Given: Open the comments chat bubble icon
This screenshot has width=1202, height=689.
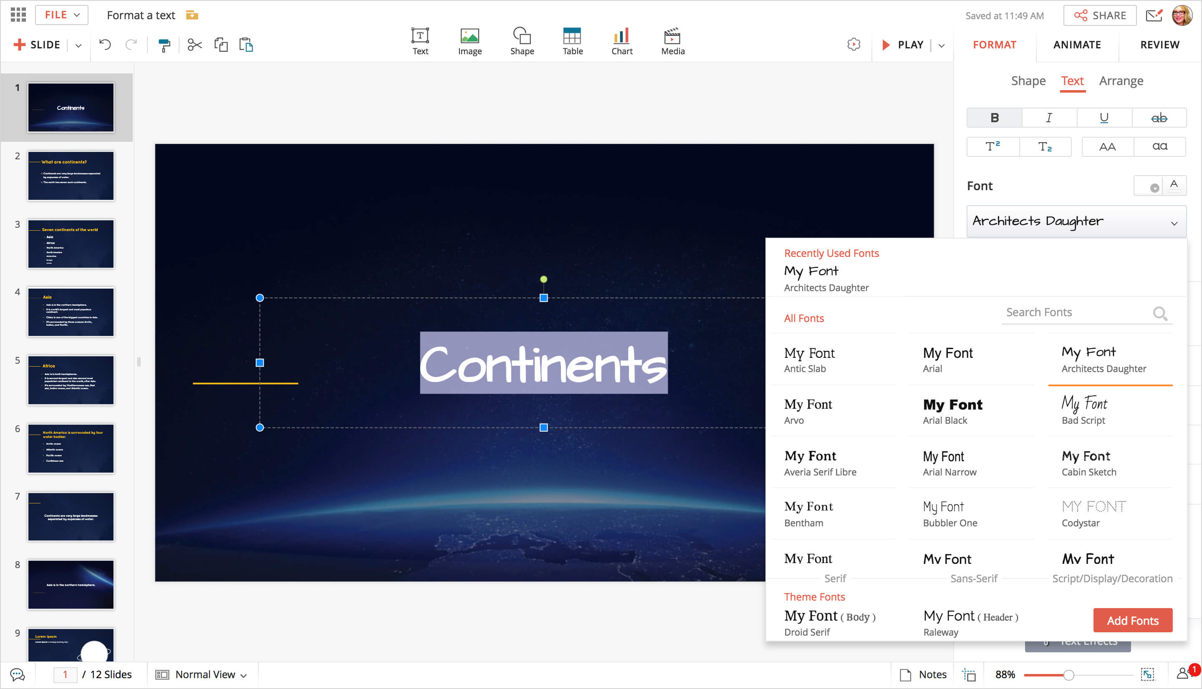Looking at the screenshot, I should [x=18, y=674].
